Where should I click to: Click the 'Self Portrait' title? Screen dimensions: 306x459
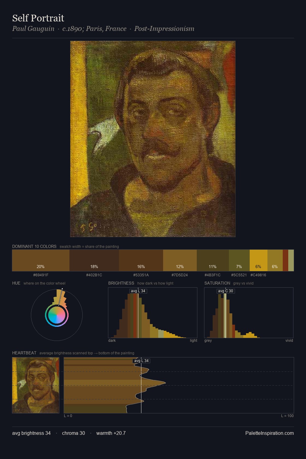[38, 18]
